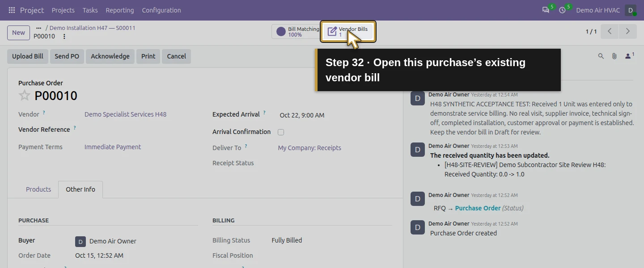The width and height of the screenshot is (644, 268).
Task: Open the Projects menu
Action: (x=63, y=10)
